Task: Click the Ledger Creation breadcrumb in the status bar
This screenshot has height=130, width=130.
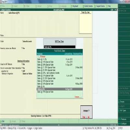Action: click(x=38, y=128)
